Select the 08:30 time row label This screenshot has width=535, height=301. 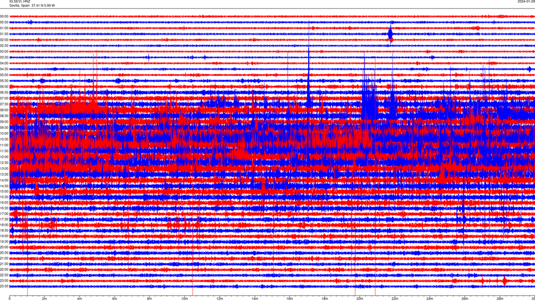coord(4,116)
